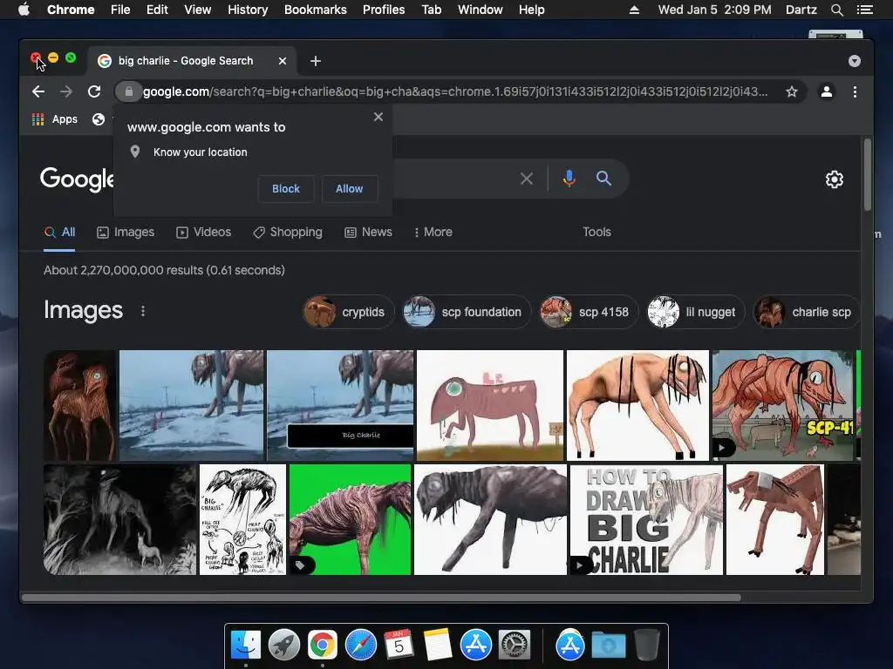
Task: Open Google quick settings gear
Action: click(835, 179)
